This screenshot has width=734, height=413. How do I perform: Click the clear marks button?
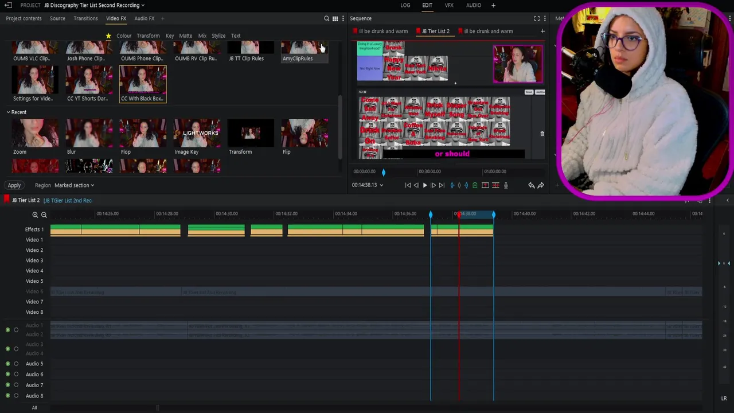click(x=459, y=185)
